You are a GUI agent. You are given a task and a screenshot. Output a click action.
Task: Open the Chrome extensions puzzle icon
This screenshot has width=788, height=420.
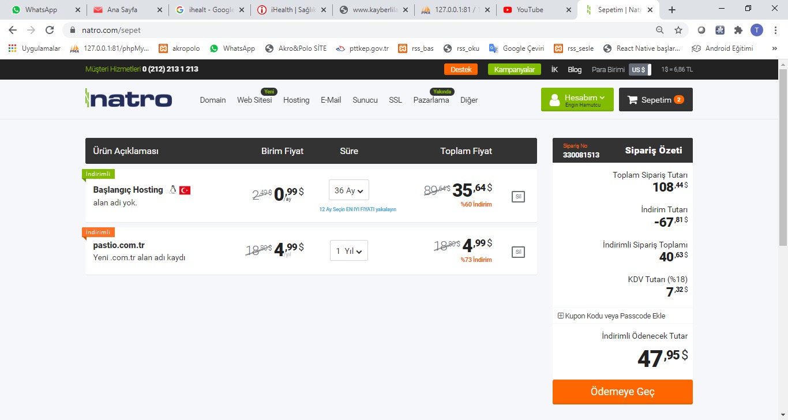[x=738, y=30]
